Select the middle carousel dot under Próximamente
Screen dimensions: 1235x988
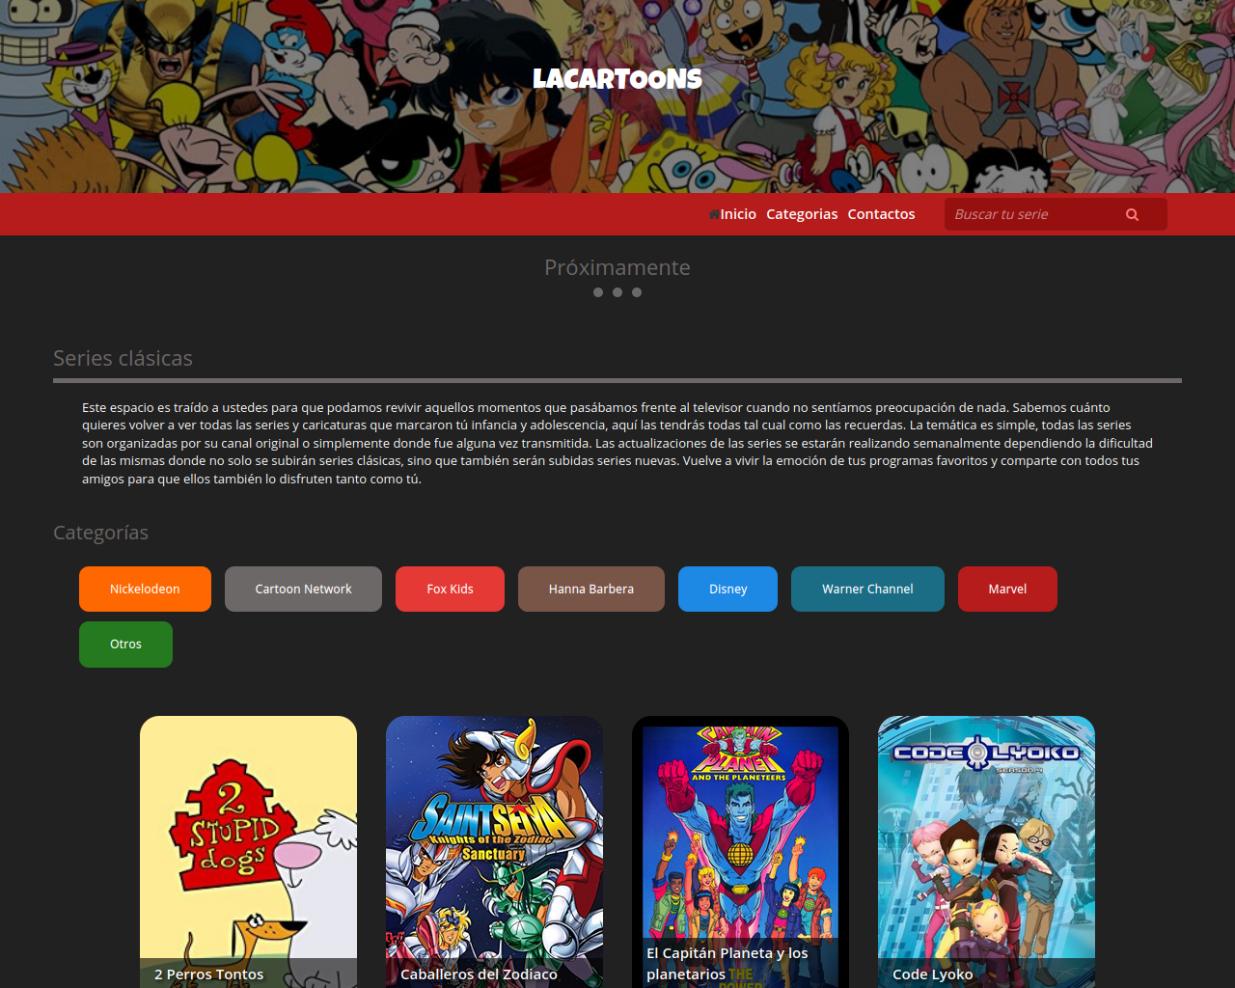[x=617, y=292]
